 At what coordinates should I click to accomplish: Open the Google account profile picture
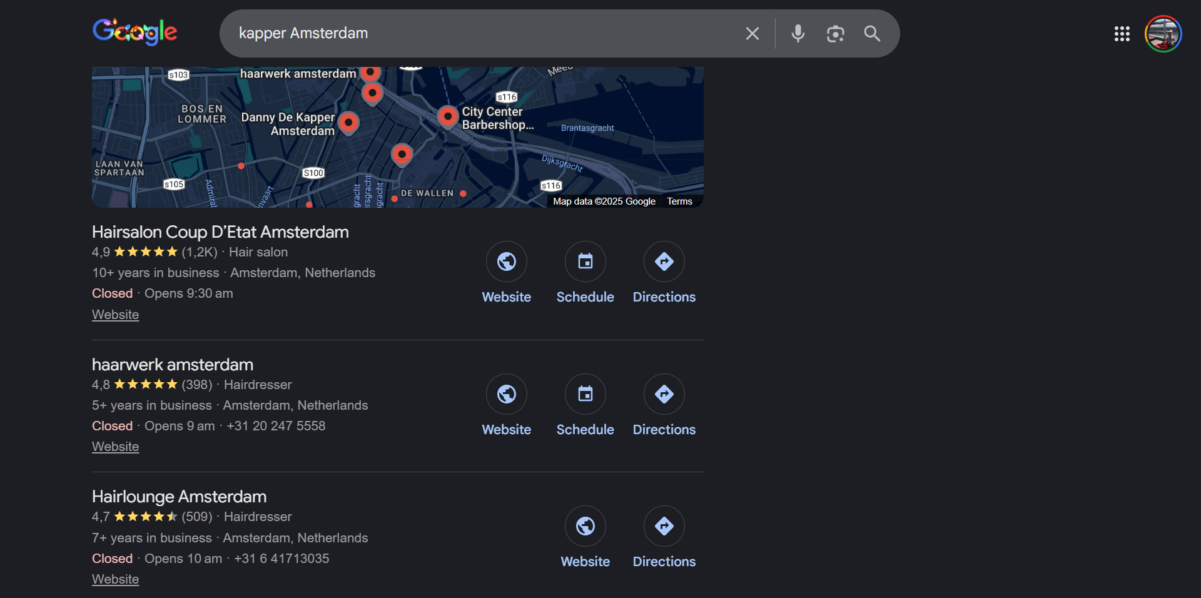click(x=1163, y=34)
